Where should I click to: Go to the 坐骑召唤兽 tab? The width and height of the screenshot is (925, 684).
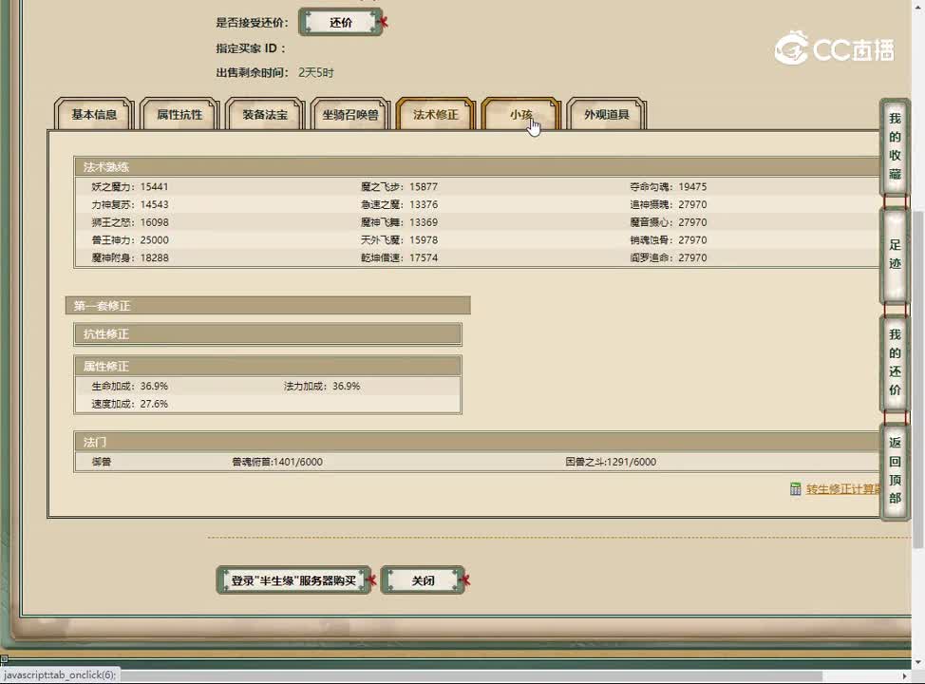350,115
